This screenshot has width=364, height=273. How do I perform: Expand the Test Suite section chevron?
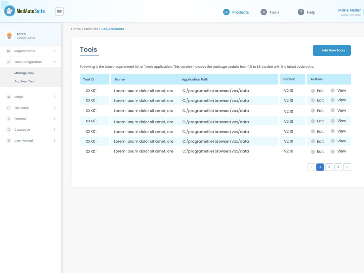coord(55,107)
